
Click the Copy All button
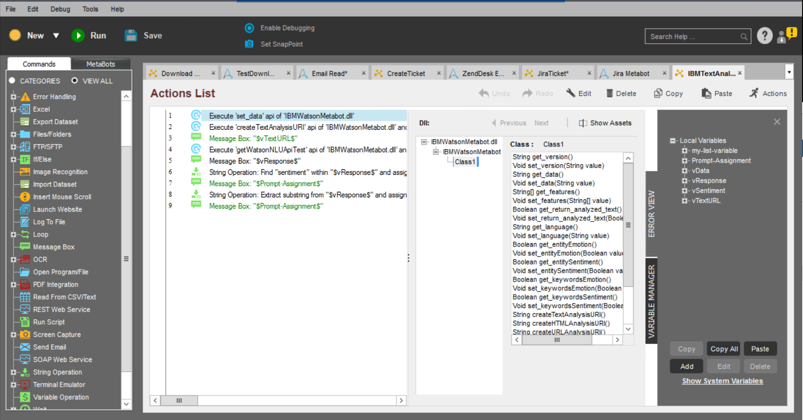(724, 349)
